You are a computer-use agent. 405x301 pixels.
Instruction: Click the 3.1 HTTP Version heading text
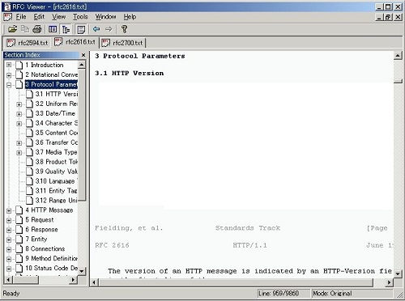(x=130, y=73)
